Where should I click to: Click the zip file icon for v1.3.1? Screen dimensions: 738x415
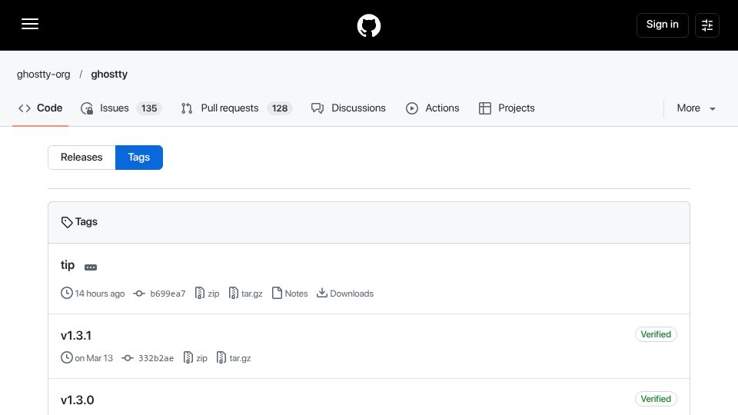point(188,357)
